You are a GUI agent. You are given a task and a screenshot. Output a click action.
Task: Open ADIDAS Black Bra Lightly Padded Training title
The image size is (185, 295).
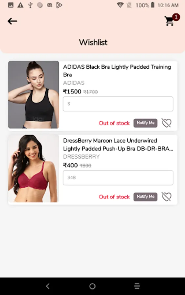pyautogui.click(x=117, y=71)
